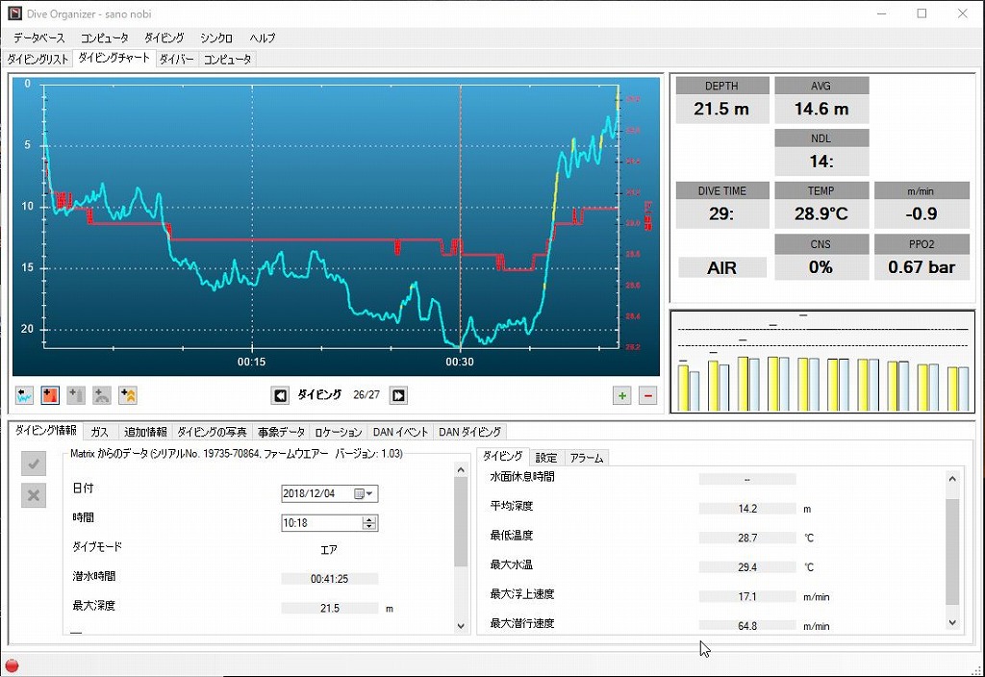Screen dimensions: 985x677
Task: Open the アラーム tab
Action: point(586,458)
